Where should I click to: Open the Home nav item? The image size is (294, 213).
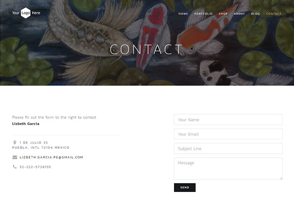pyautogui.click(x=183, y=14)
